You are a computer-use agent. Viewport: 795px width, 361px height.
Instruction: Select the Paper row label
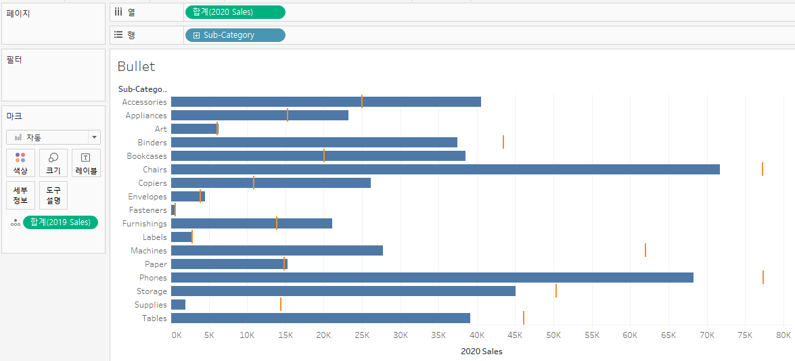156,264
